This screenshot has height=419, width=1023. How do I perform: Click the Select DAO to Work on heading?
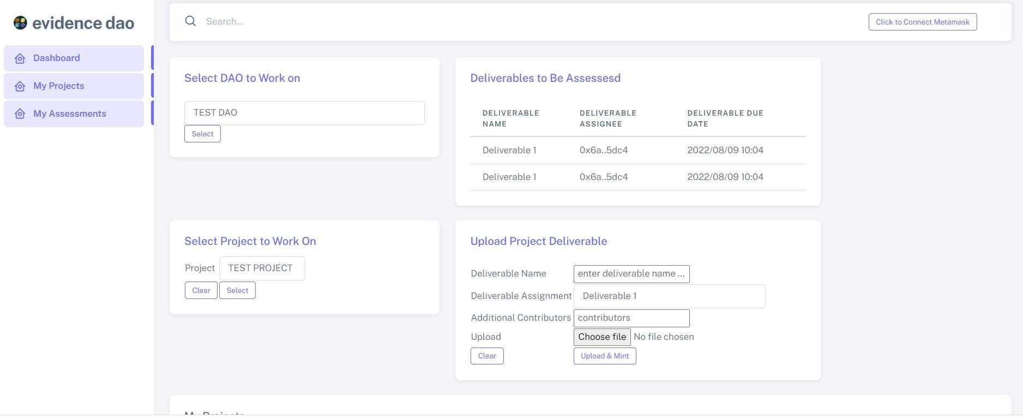tap(242, 78)
